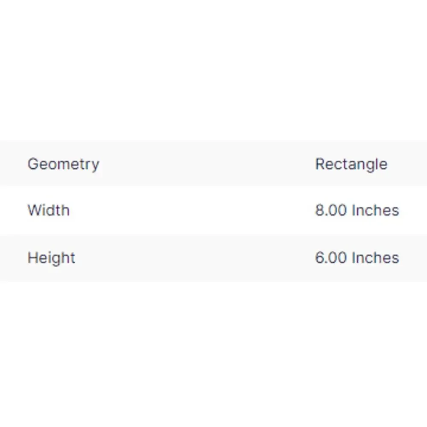
Task: Click the letter W in Width
Action: click(36, 211)
